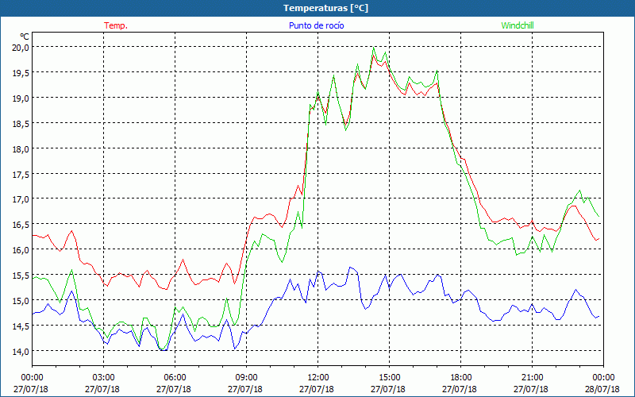Click the 15:00 x-axis time label
Viewport: 635px width, 397px height.
point(389,378)
